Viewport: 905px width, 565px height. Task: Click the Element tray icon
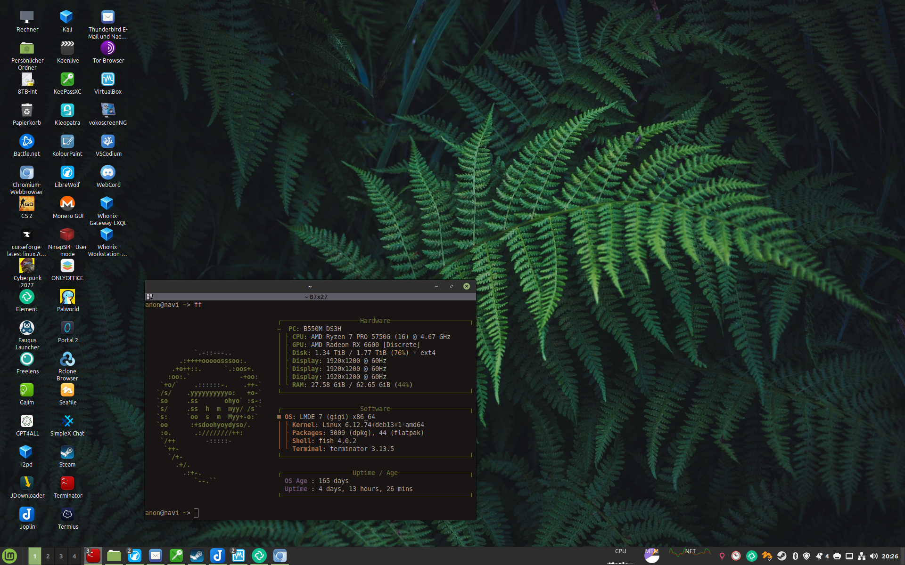[x=752, y=556]
